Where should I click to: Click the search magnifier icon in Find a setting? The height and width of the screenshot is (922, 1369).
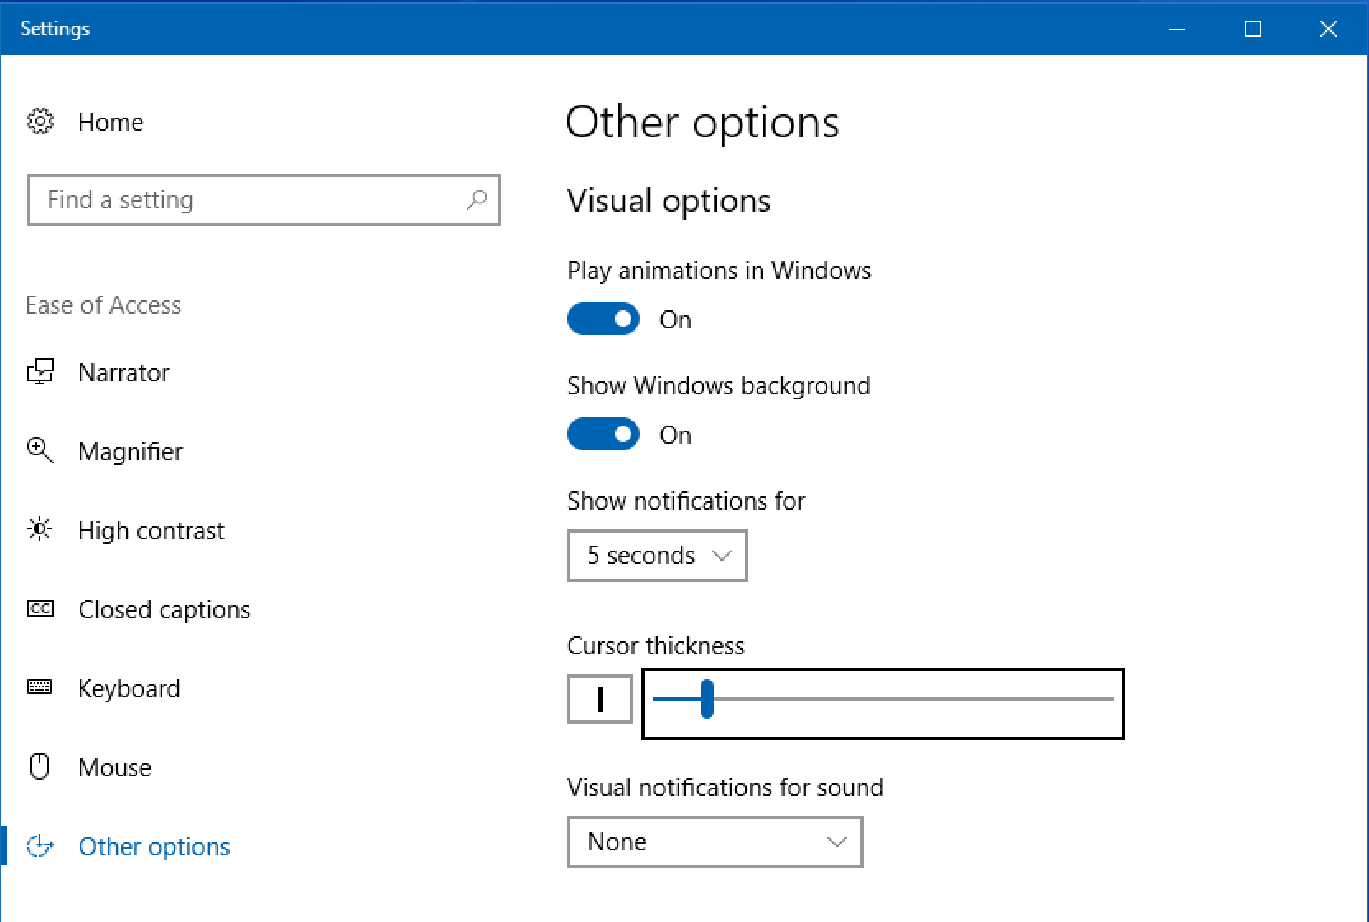point(477,200)
